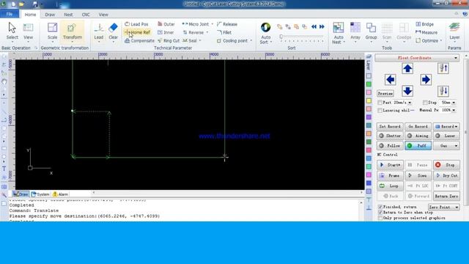Click the Frame button
The image size is (469, 264).
tap(390, 175)
